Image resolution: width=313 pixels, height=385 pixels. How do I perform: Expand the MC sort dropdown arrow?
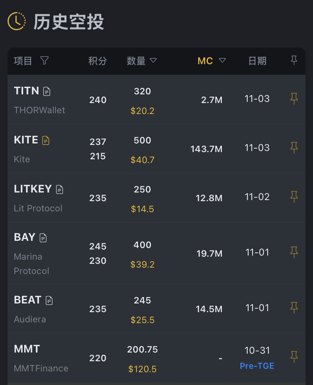tap(222, 60)
